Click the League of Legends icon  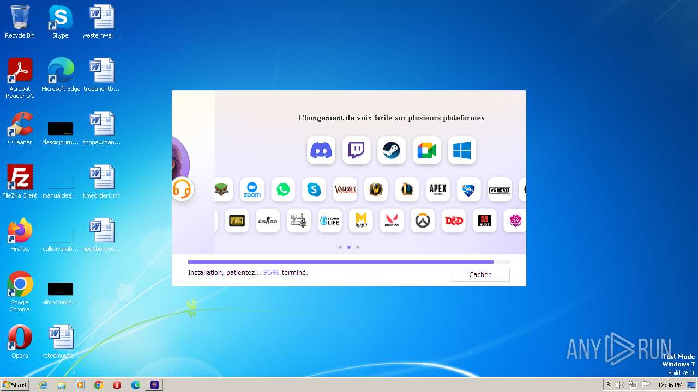coord(407,189)
